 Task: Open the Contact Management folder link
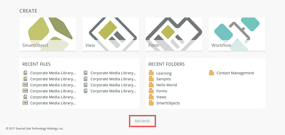[235, 73]
